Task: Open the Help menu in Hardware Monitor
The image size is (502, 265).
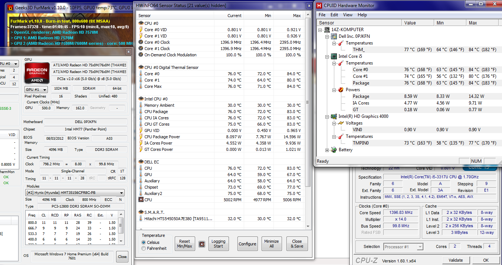Action: [362, 15]
